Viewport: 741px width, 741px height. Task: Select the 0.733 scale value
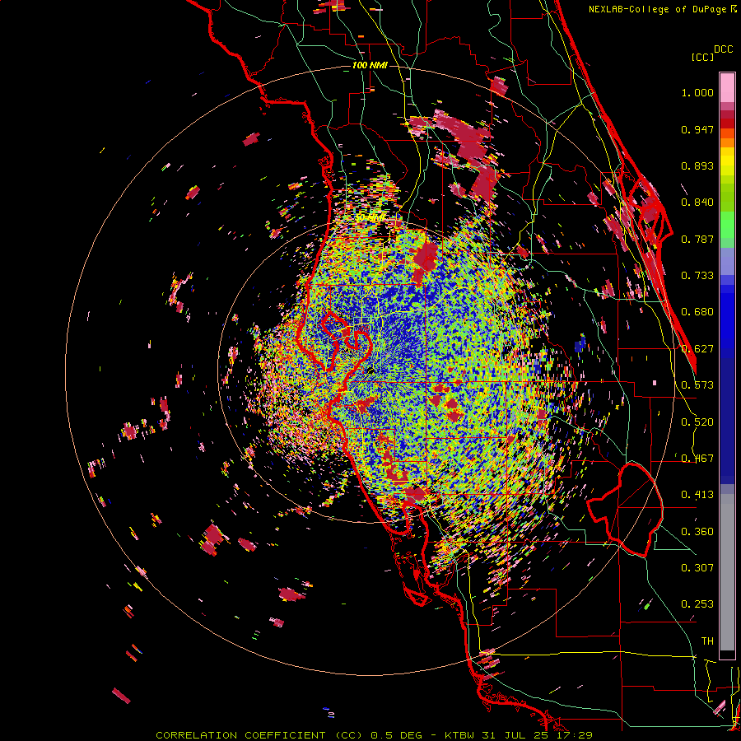tap(697, 276)
